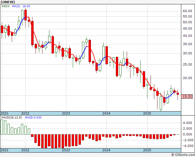Click the 15.32 current price tag
The width and height of the screenshot is (195, 157).
click(187, 96)
